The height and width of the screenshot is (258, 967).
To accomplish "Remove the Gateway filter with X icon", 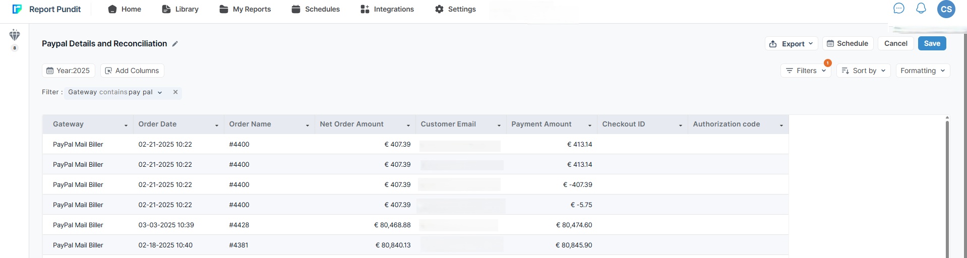I will pos(175,92).
